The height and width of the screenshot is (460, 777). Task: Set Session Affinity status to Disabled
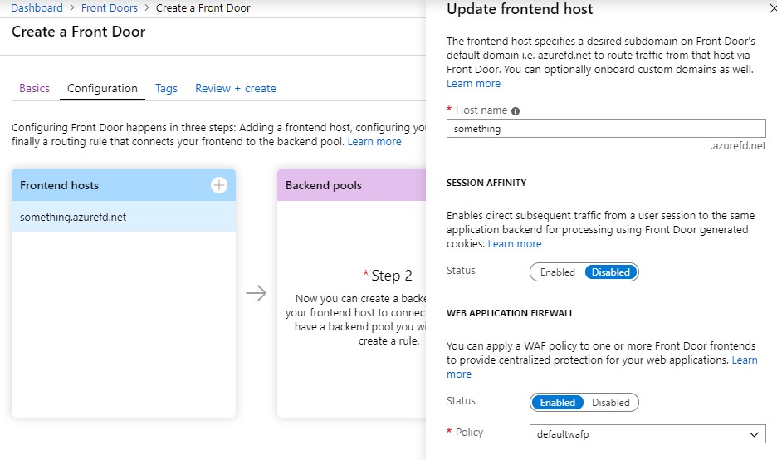(x=610, y=272)
